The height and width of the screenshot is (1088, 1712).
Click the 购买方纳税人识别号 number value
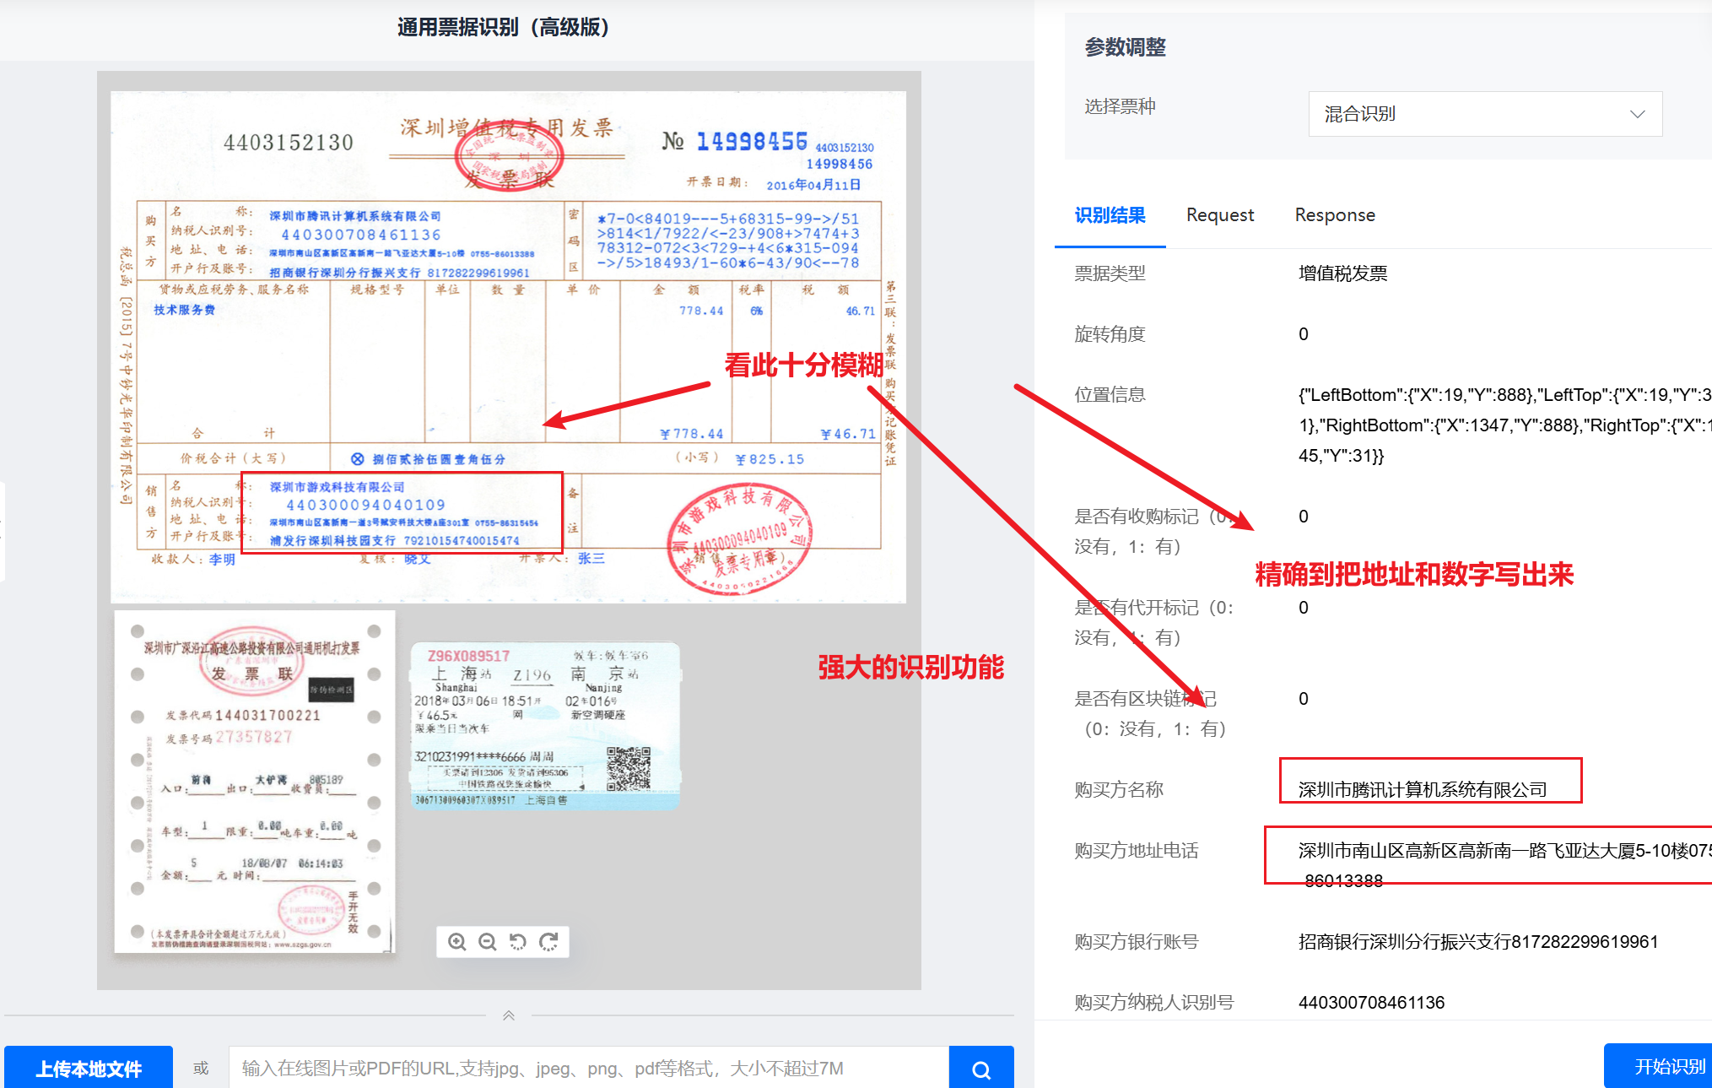click(x=1371, y=1002)
